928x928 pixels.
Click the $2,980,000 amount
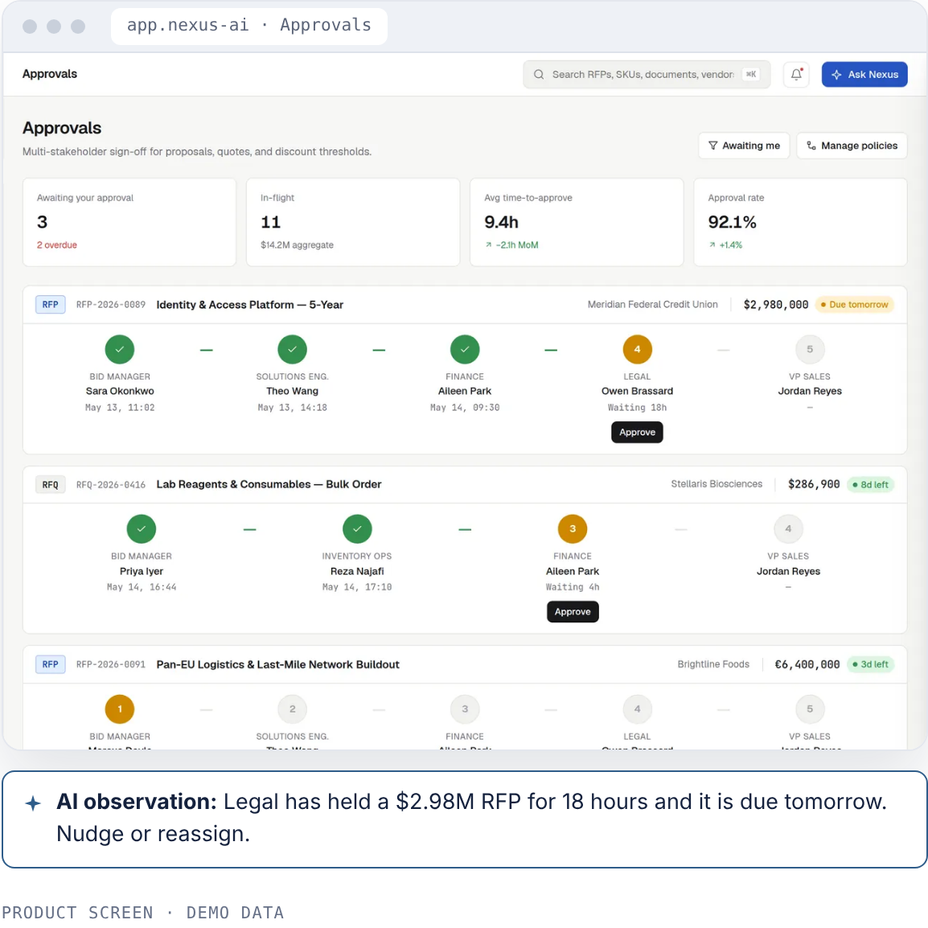coord(775,305)
